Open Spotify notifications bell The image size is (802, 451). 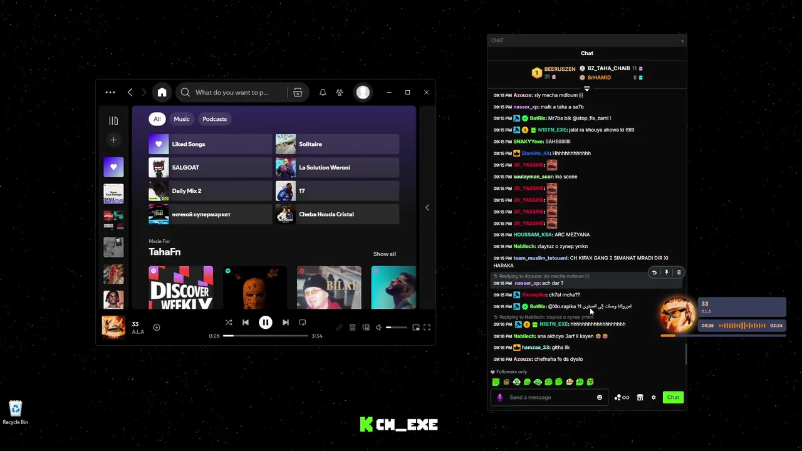pos(323,93)
